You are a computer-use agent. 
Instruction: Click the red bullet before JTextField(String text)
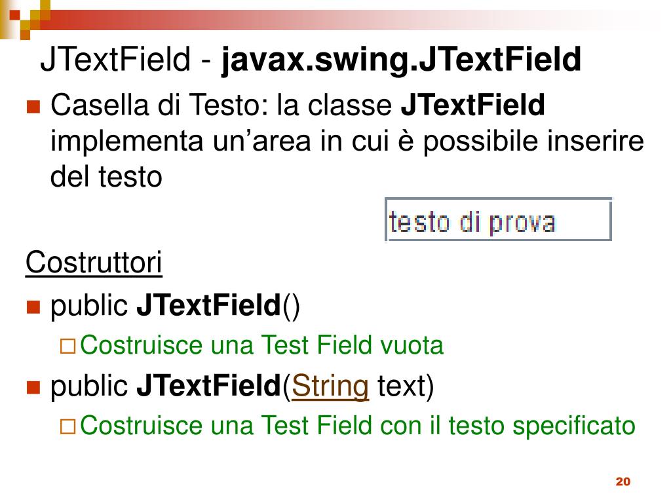coord(33,387)
